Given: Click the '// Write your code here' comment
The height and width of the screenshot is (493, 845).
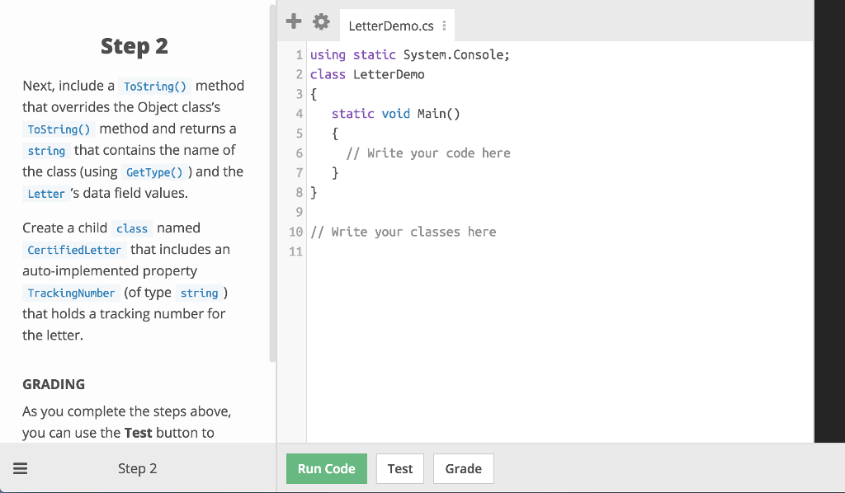Looking at the screenshot, I should pos(428,153).
